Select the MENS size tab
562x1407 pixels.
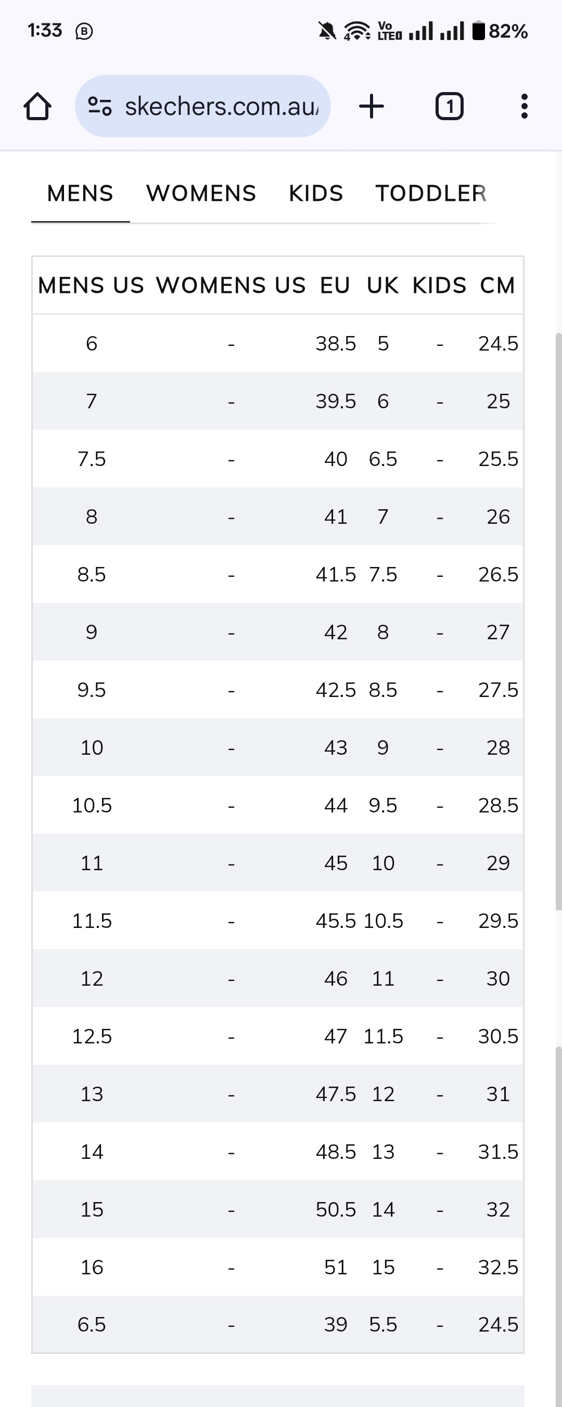[x=80, y=193]
